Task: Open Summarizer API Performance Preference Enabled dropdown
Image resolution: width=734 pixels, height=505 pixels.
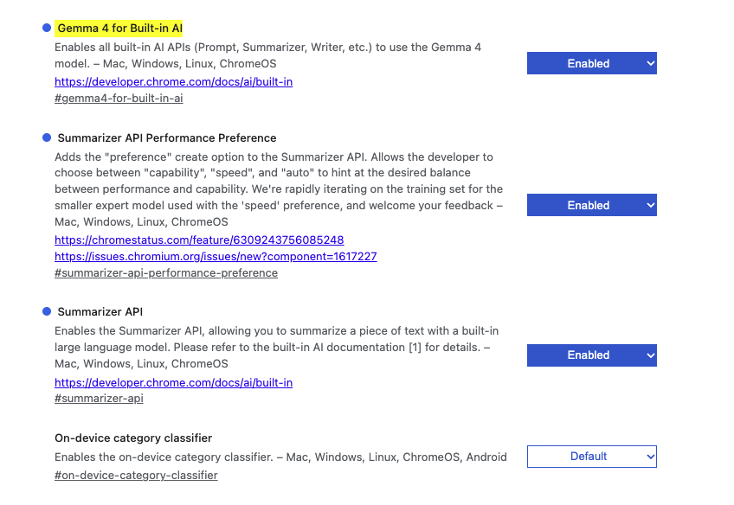Action: click(x=592, y=205)
